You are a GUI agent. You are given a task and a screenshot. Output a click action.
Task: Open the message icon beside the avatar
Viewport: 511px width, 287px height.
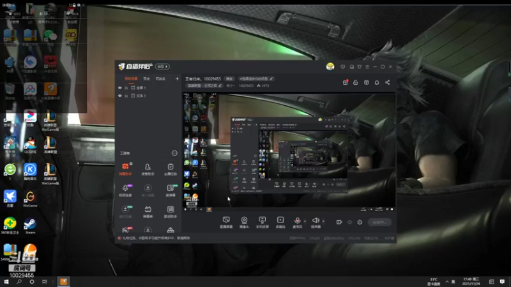(x=342, y=67)
